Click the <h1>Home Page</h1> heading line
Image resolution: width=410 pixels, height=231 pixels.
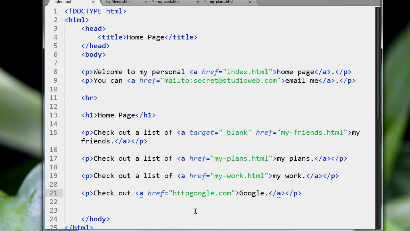(x=119, y=115)
